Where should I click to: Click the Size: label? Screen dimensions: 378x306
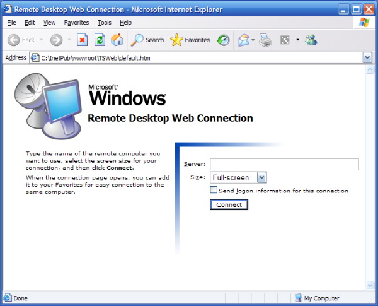click(x=198, y=177)
